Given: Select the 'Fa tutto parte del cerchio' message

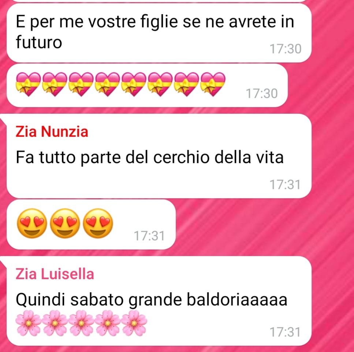Looking at the screenshot, I should (159, 156).
